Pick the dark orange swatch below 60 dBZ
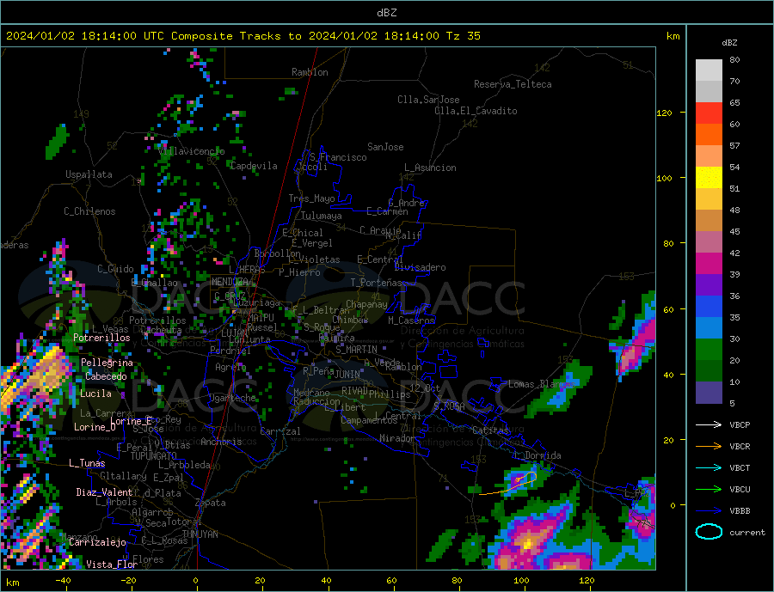 tap(709, 135)
